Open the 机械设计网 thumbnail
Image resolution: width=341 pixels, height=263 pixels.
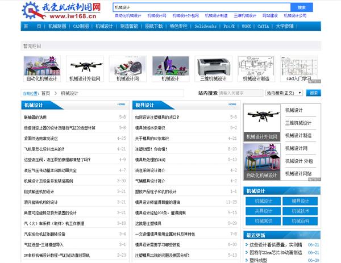pyautogui.click(x=128, y=69)
